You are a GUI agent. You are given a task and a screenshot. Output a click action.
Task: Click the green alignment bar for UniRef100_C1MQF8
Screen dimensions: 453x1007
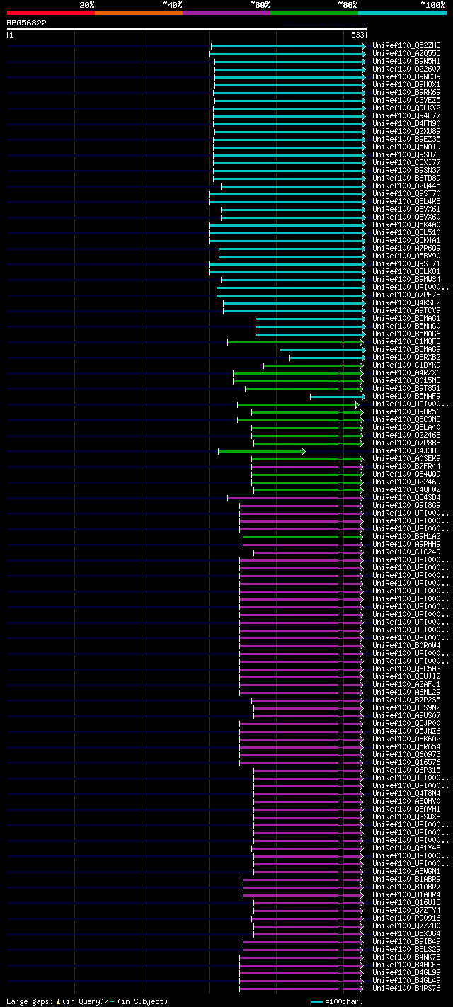(296, 342)
